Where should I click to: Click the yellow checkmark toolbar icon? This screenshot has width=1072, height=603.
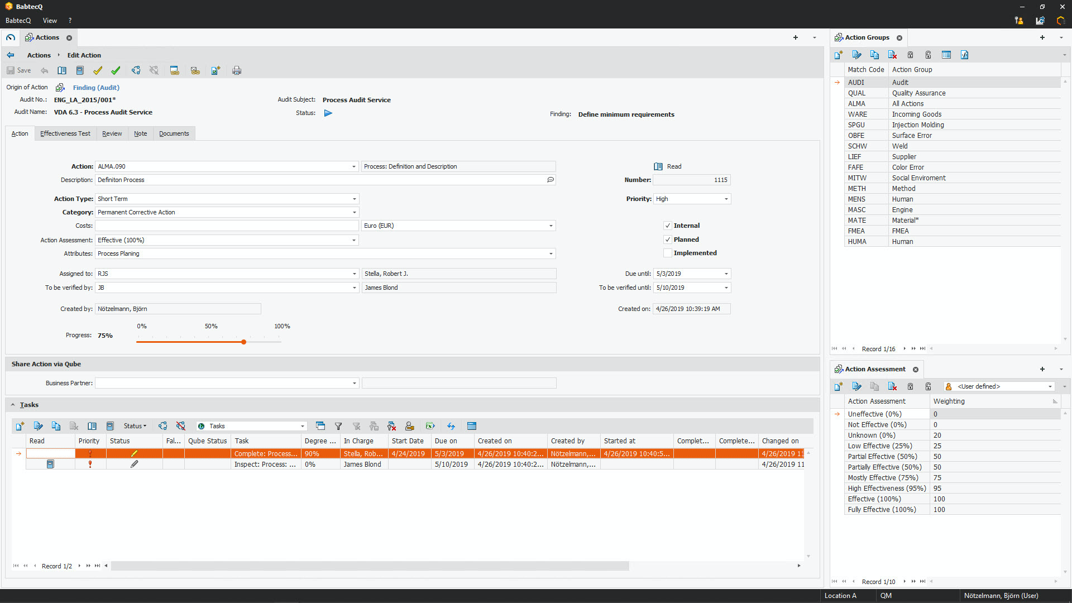(x=98, y=70)
